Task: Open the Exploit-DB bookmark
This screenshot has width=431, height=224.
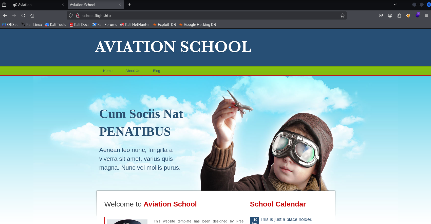Action: click(164, 25)
